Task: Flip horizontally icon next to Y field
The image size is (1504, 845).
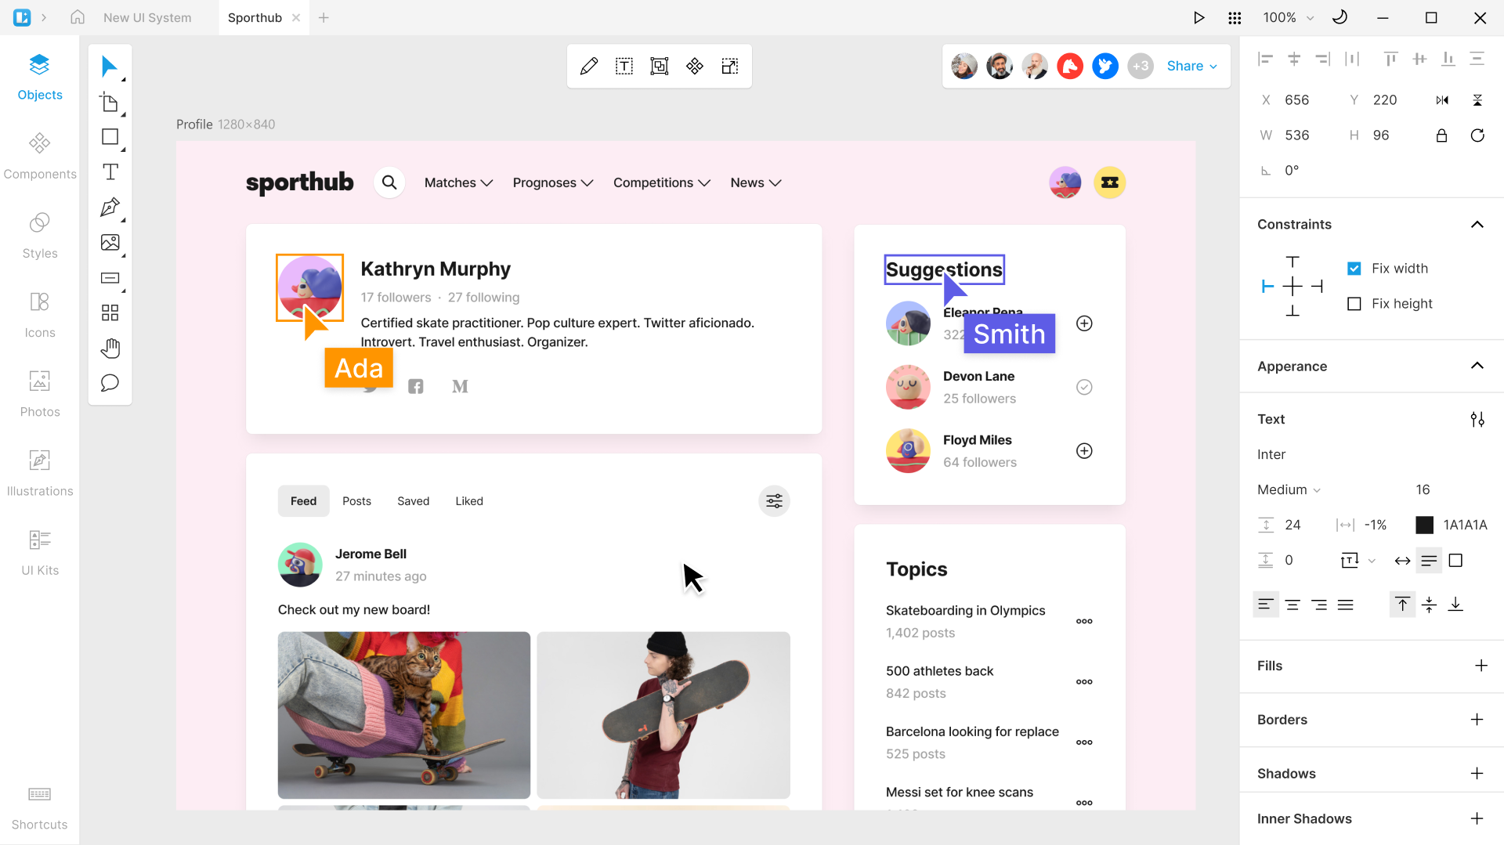Action: coord(1442,100)
